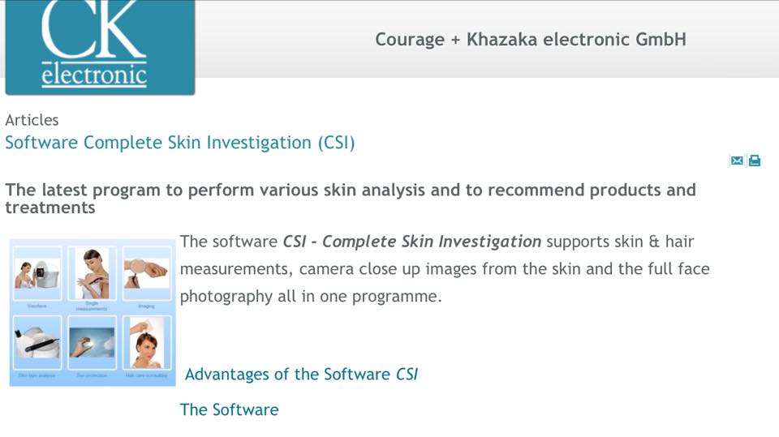Follow 'The Software' link
Screen dimensions: 779x437
click(229, 409)
